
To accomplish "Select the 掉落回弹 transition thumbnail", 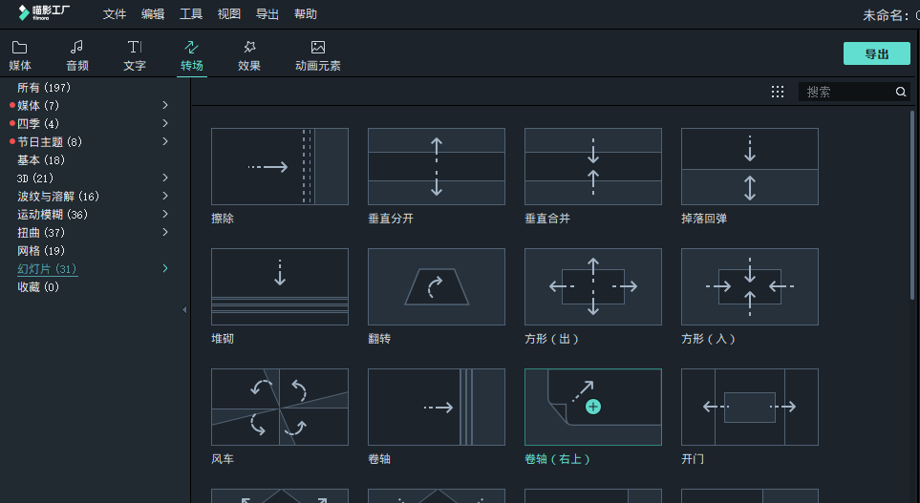I will (750, 166).
